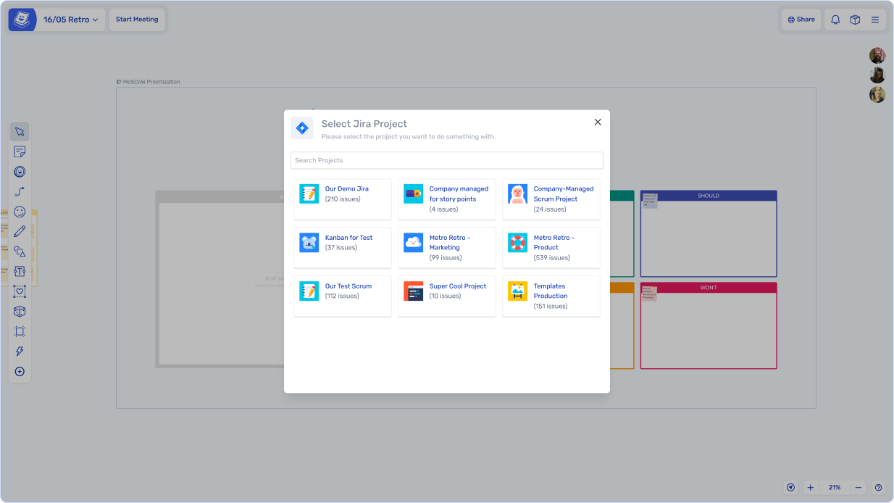Choose the Metro Retro - Product project
This screenshot has height=503, width=894.
pyautogui.click(x=551, y=248)
